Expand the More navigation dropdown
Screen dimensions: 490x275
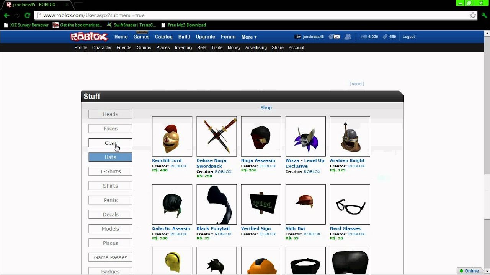(249, 37)
